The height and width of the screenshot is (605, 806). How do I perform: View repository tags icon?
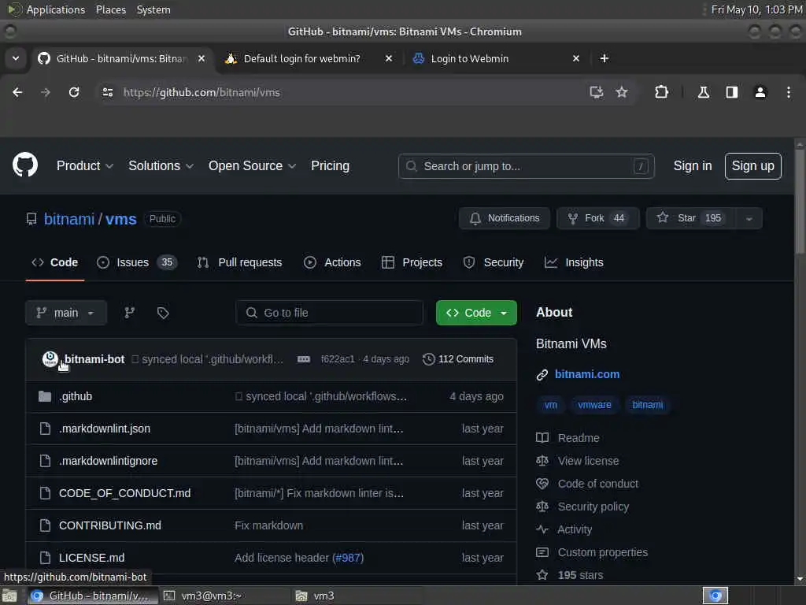163,313
